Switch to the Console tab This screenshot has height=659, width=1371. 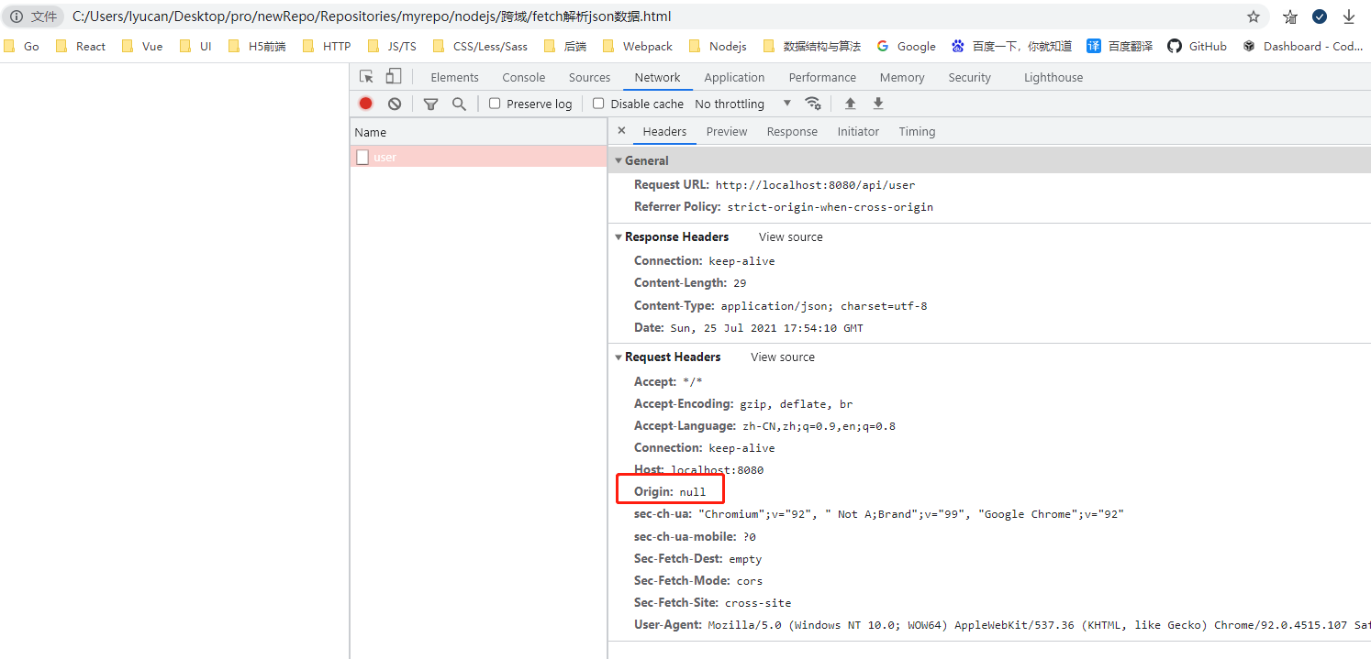(524, 77)
